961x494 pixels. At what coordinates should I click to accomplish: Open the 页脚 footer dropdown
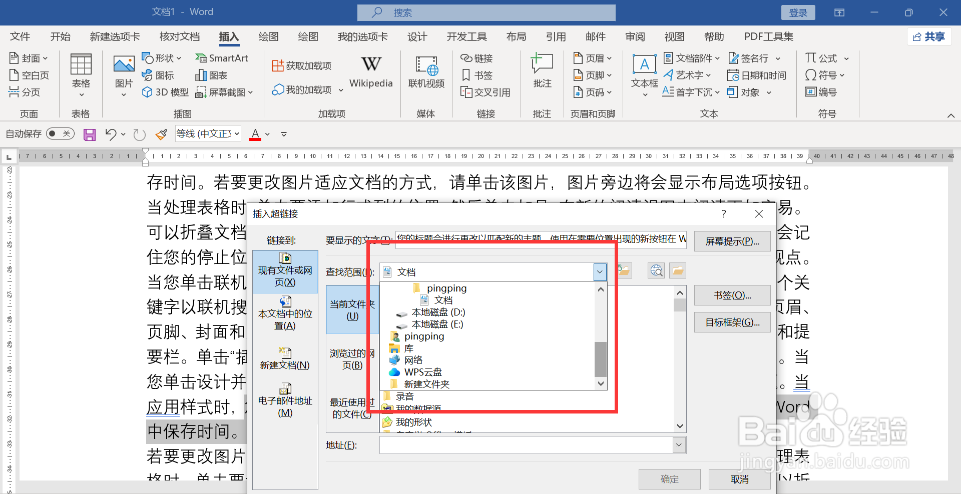[x=592, y=75]
